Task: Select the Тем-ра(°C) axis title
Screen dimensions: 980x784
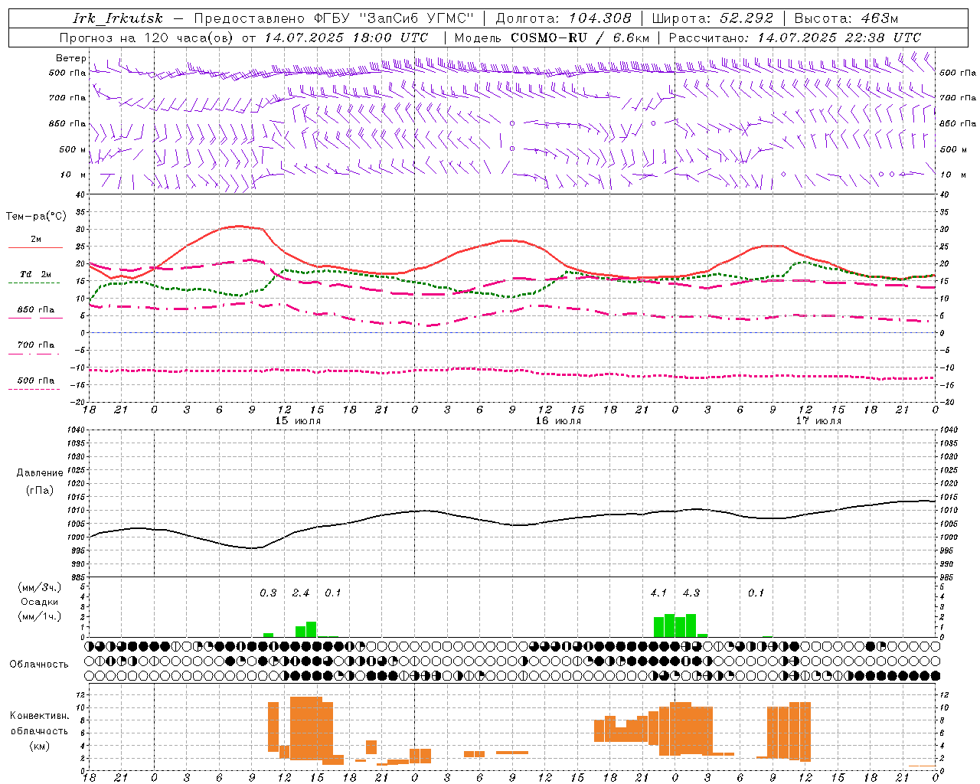Action: click(36, 217)
